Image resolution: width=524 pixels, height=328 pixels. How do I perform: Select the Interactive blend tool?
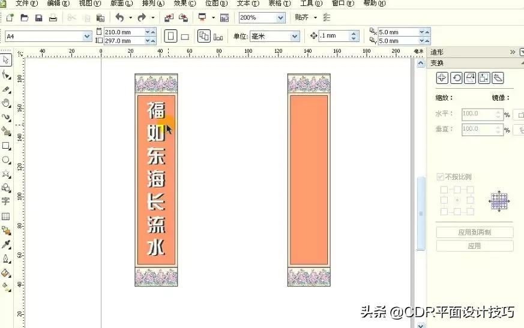coord(6,230)
